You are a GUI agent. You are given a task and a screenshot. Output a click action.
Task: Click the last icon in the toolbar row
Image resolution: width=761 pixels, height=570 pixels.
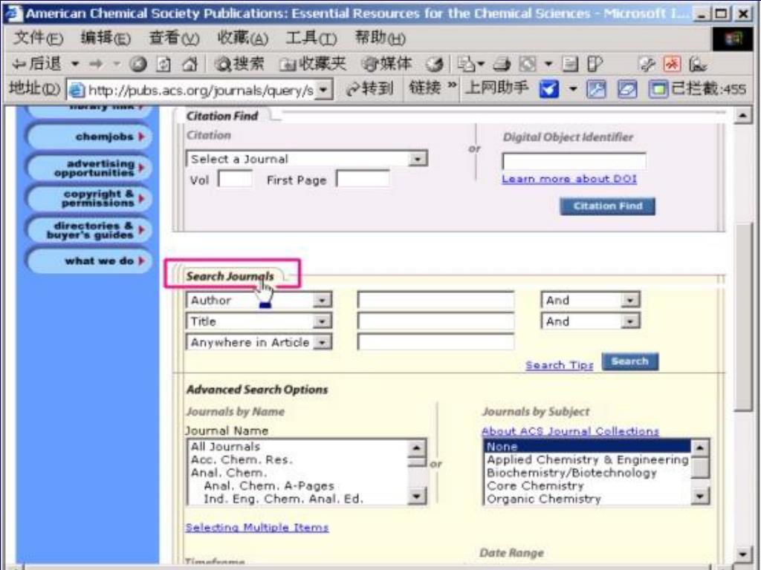[x=698, y=64]
